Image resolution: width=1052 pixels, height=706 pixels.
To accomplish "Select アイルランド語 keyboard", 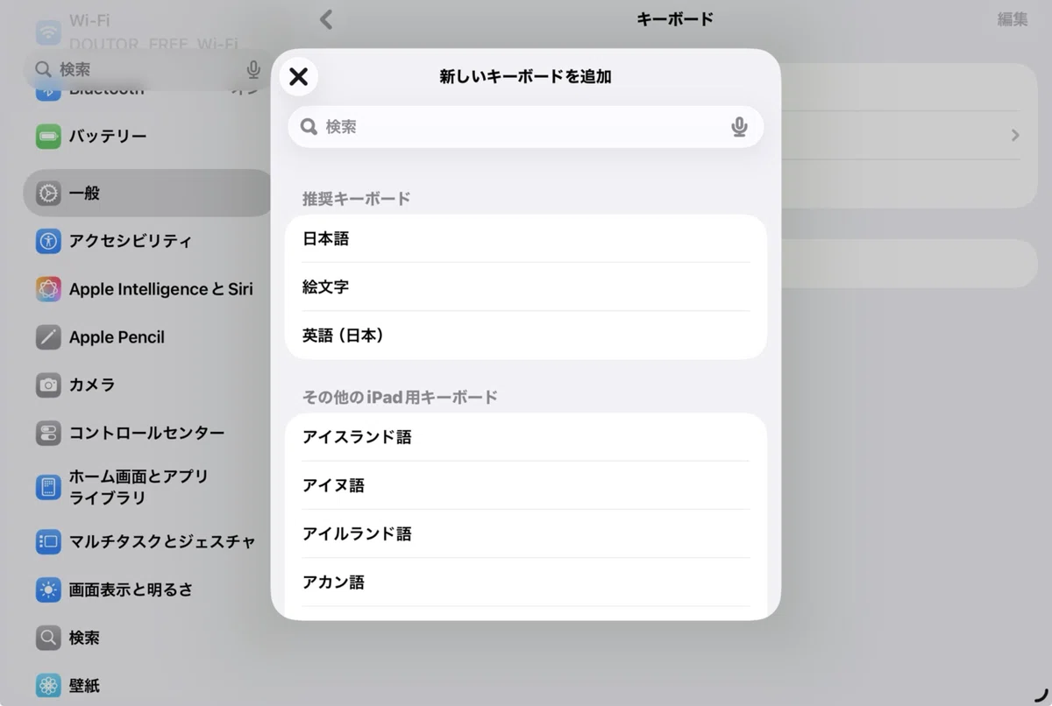I will pos(526,533).
